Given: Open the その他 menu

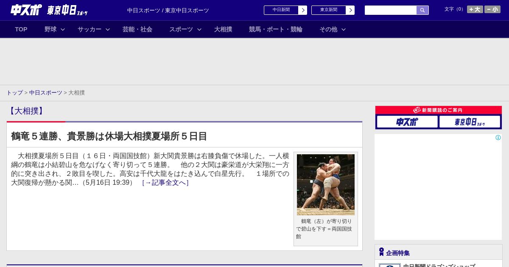Looking at the screenshot, I should pyautogui.click(x=328, y=29).
